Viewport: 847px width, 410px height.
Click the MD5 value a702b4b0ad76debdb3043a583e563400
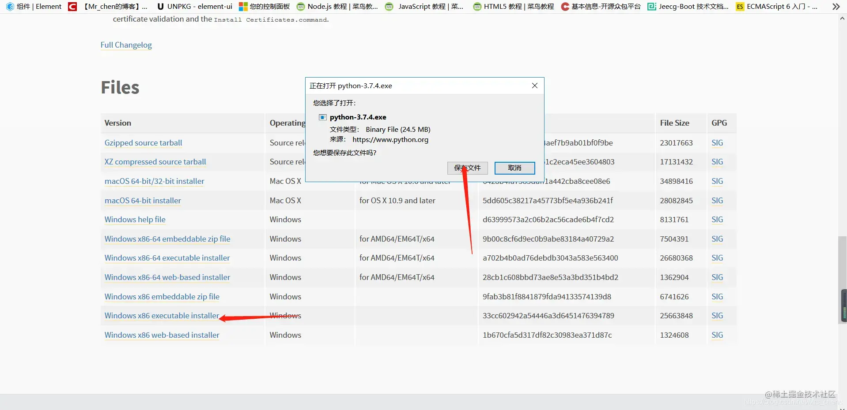coord(550,258)
